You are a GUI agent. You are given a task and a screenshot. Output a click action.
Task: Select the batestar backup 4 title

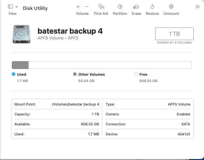[x=70, y=31]
